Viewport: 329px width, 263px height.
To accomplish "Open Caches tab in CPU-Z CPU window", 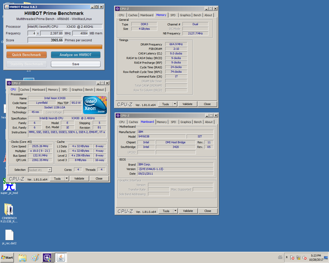I will (25, 90).
